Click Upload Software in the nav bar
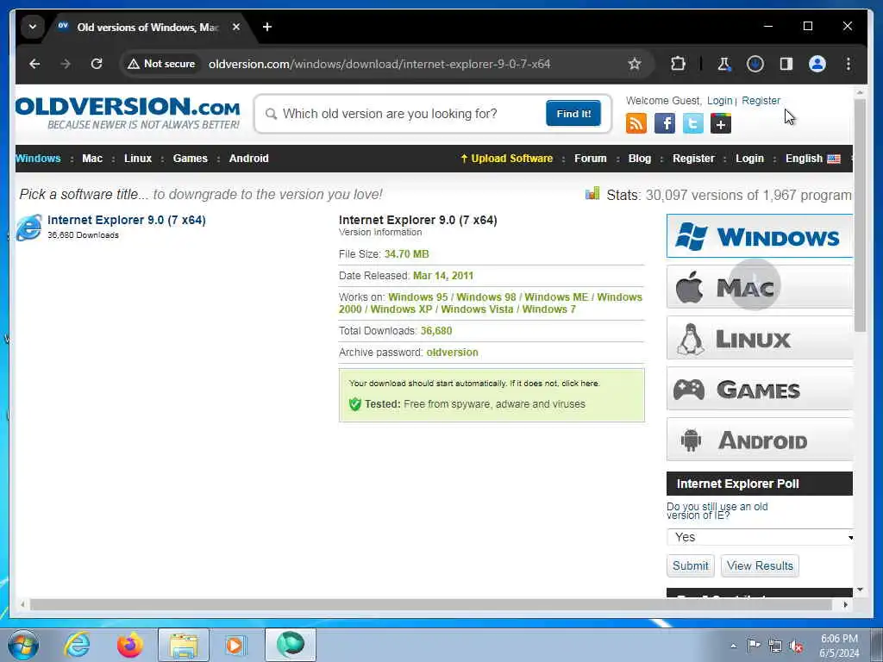 [507, 159]
